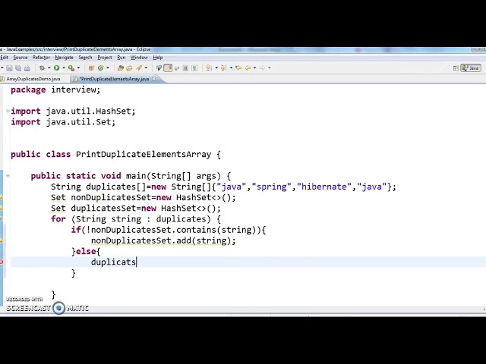
Task: Click the Open Perspective icon
Action: [x=456, y=68]
